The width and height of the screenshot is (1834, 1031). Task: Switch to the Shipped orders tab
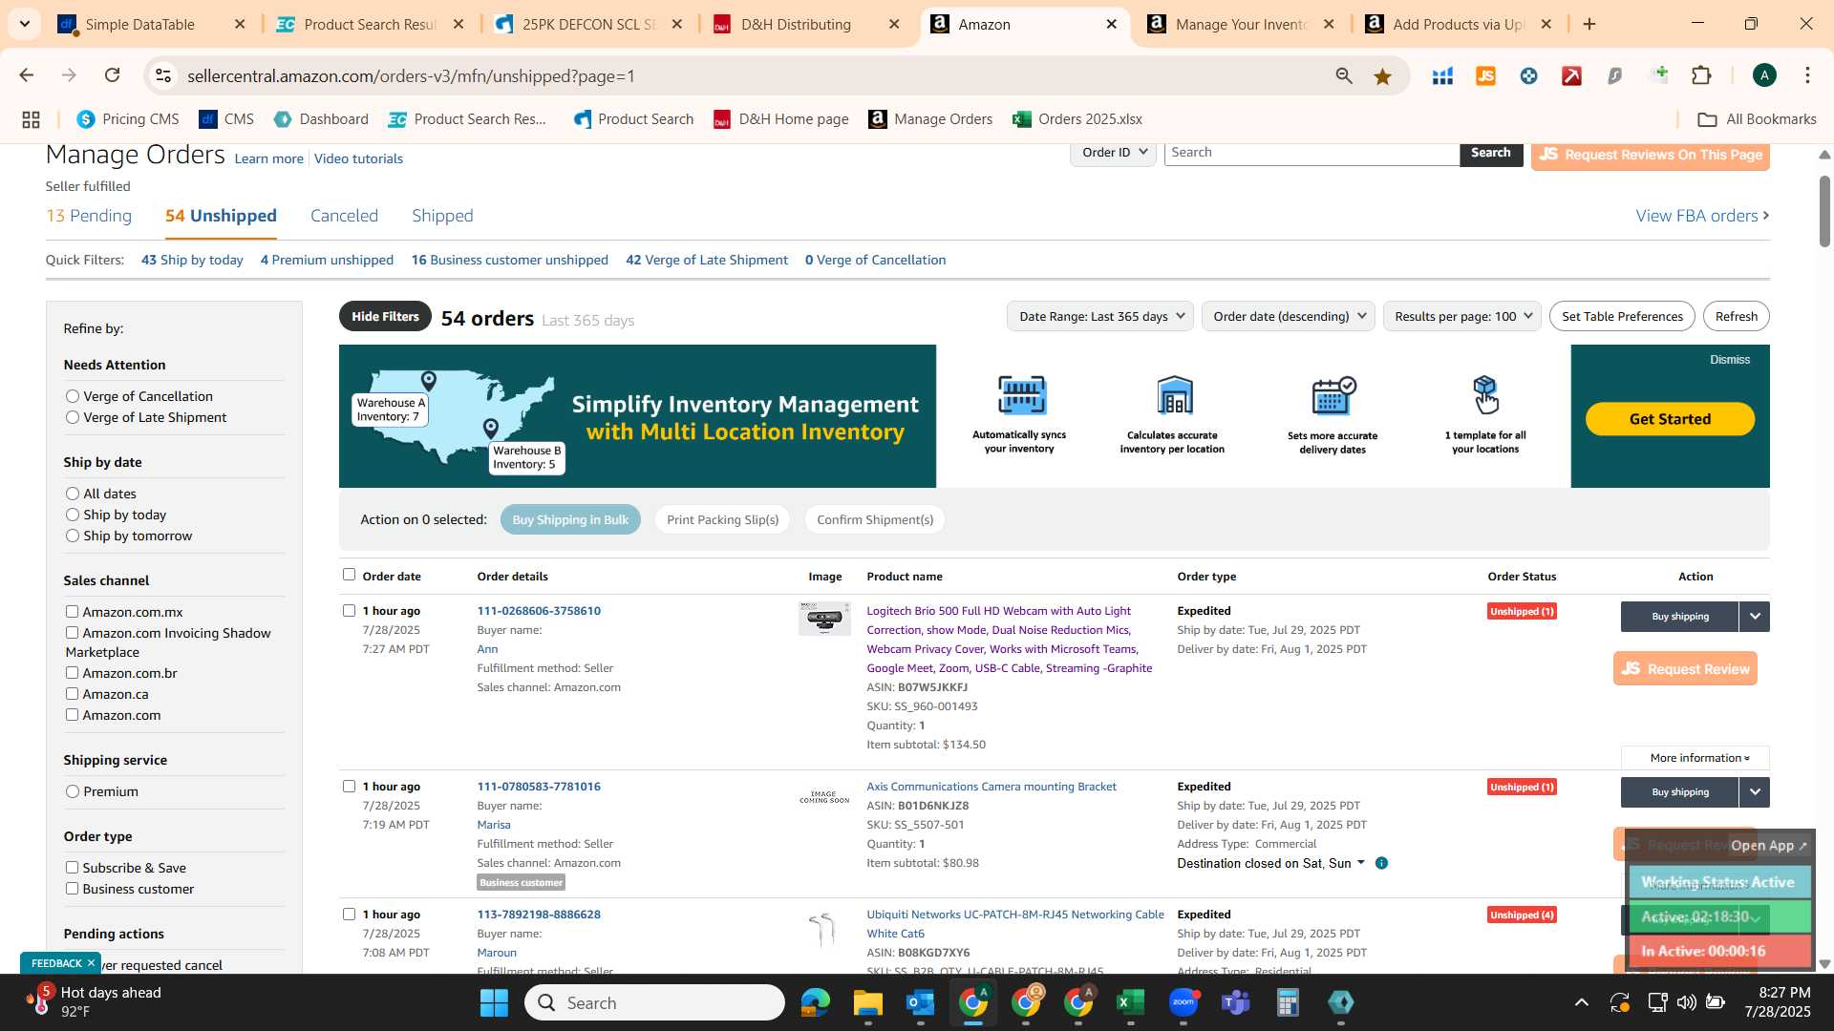tap(442, 217)
